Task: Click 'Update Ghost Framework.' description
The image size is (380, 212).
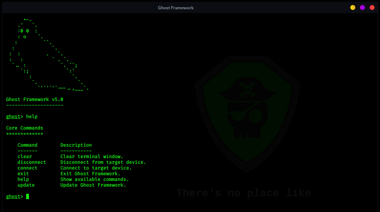Action: [93, 185]
